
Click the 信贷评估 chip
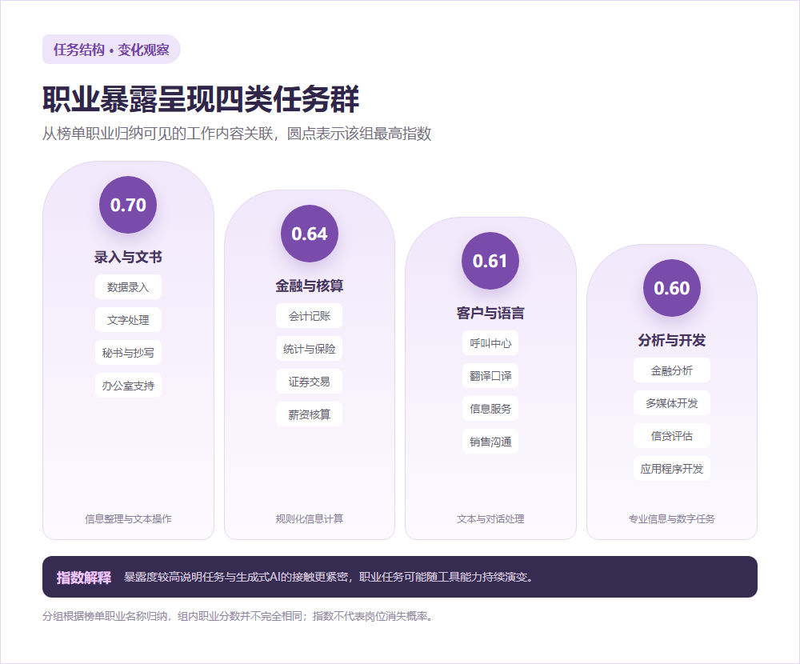[x=672, y=435]
